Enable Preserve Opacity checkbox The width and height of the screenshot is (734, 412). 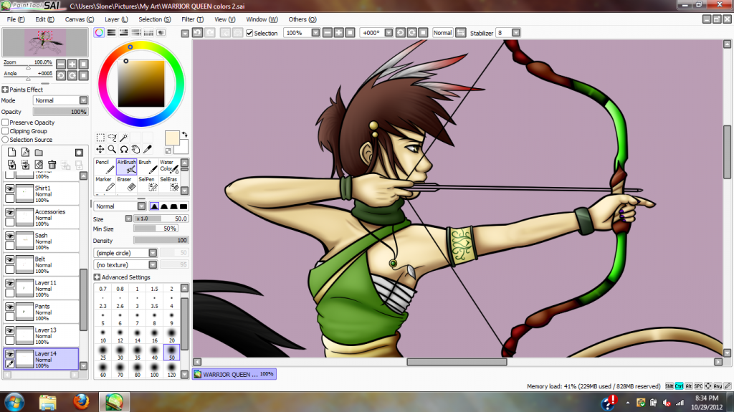pyautogui.click(x=5, y=123)
